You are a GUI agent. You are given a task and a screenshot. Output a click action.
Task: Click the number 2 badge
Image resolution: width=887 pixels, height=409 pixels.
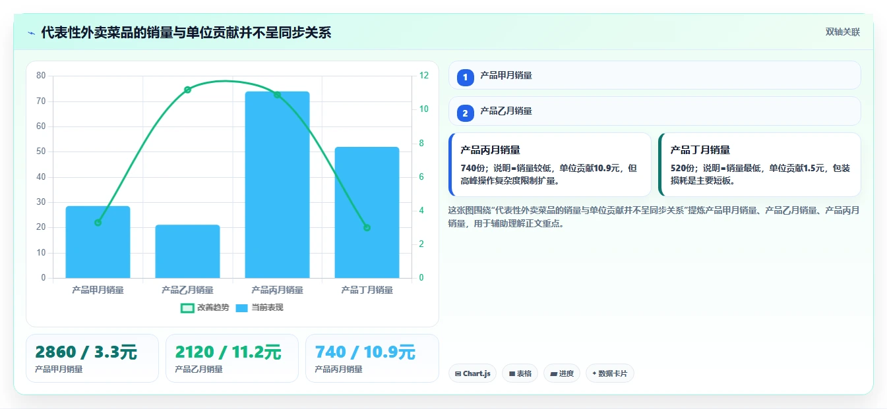[465, 113]
